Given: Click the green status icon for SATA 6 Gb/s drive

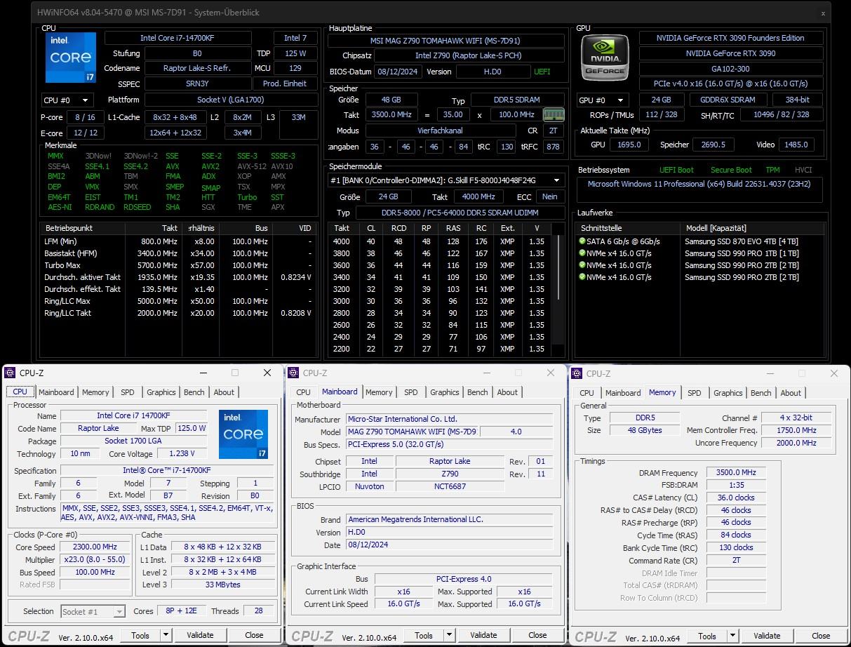Looking at the screenshot, I should pos(582,241).
